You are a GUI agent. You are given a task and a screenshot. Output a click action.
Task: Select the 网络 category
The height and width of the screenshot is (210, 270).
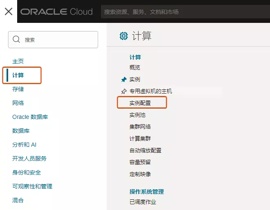18,103
